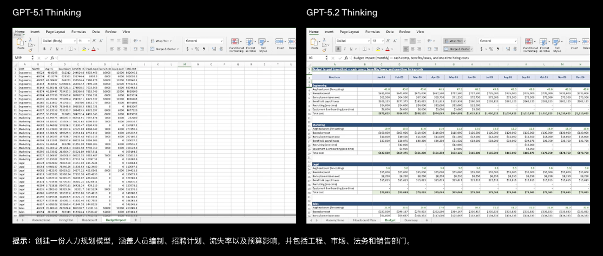The image size is (603, 256).
Task: Open Formulas tab in GPT-5.1 window
Action: (x=78, y=31)
